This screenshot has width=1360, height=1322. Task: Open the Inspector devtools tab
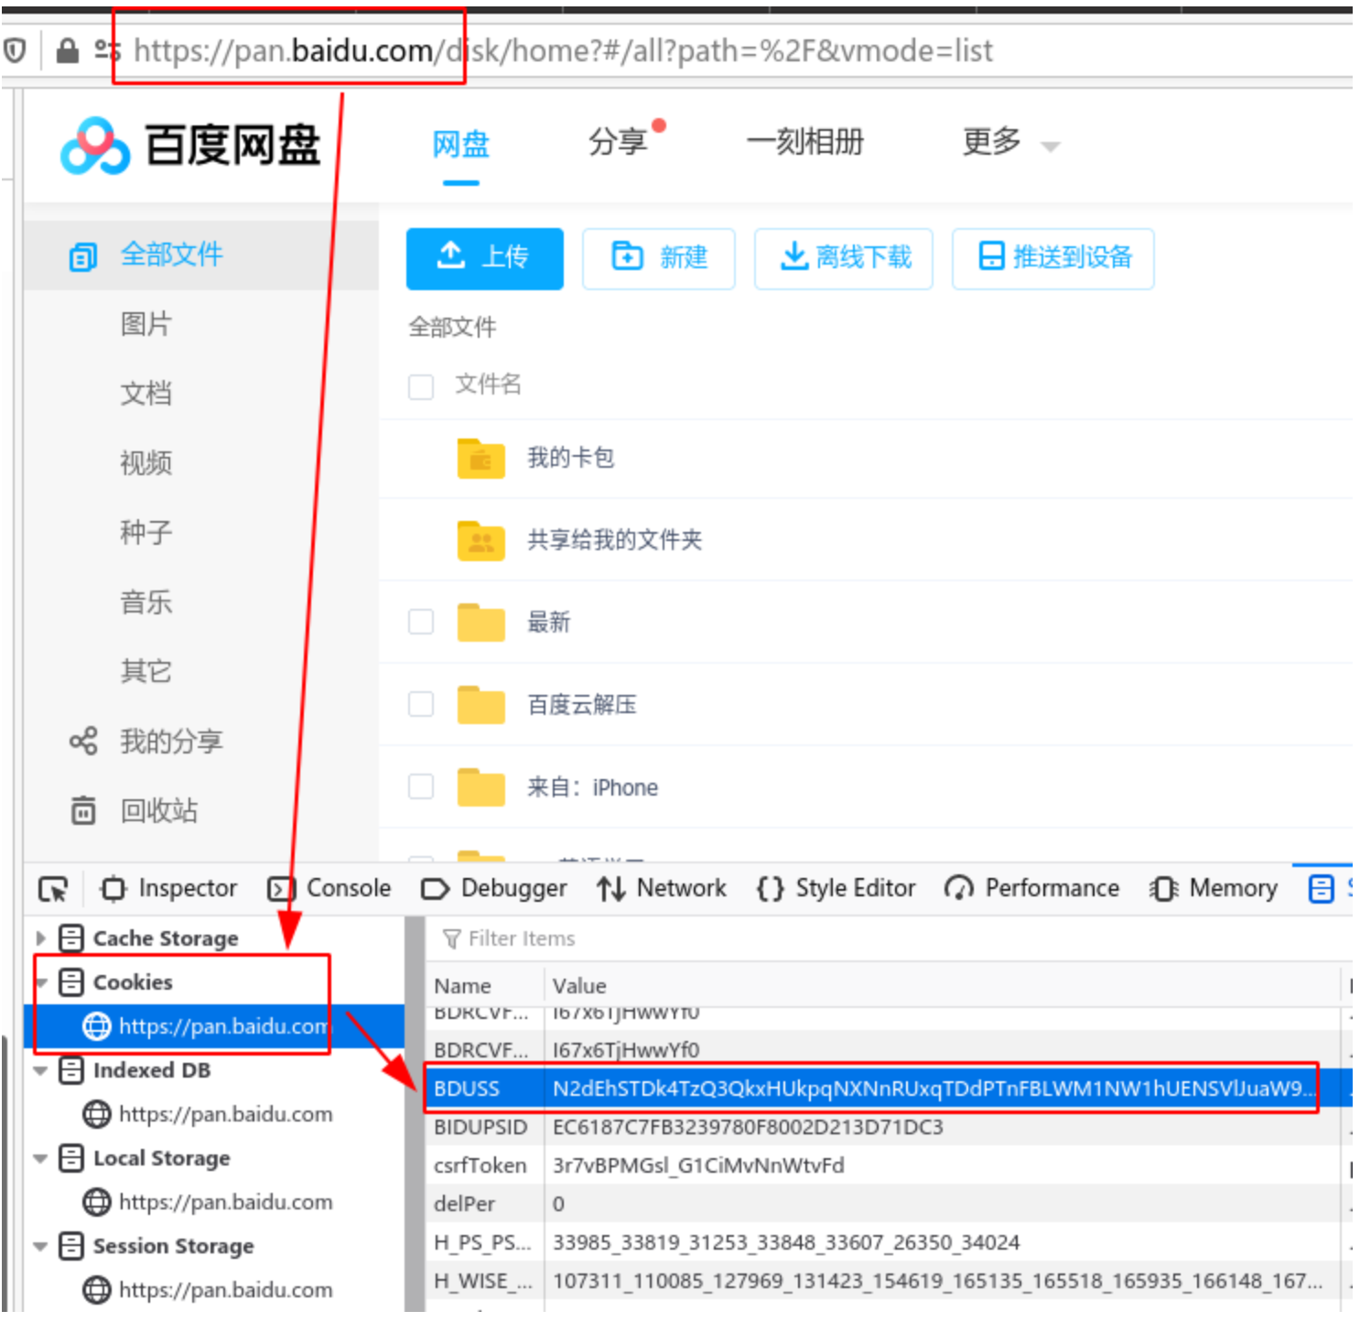point(169,888)
